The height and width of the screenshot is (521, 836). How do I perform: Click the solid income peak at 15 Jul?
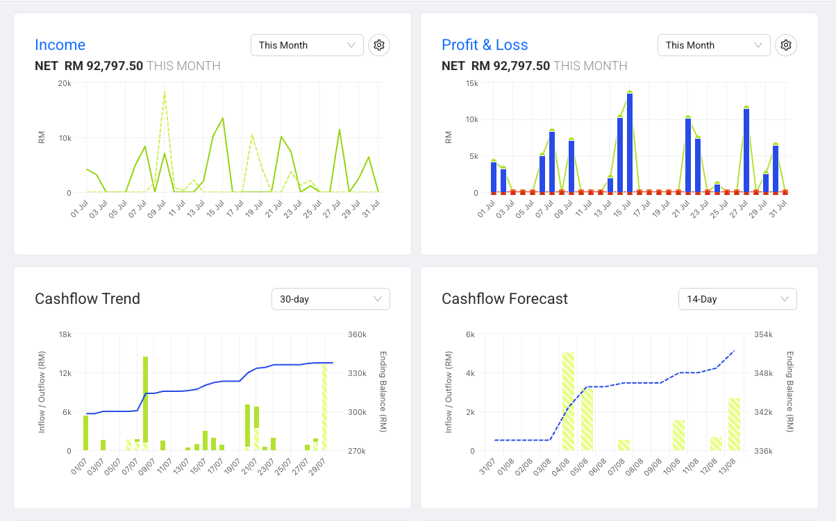[x=223, y=118]
